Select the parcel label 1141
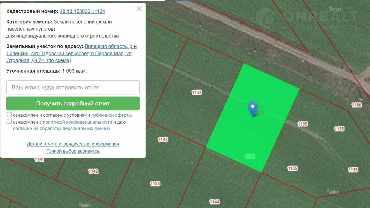 (x=39, y=160)
